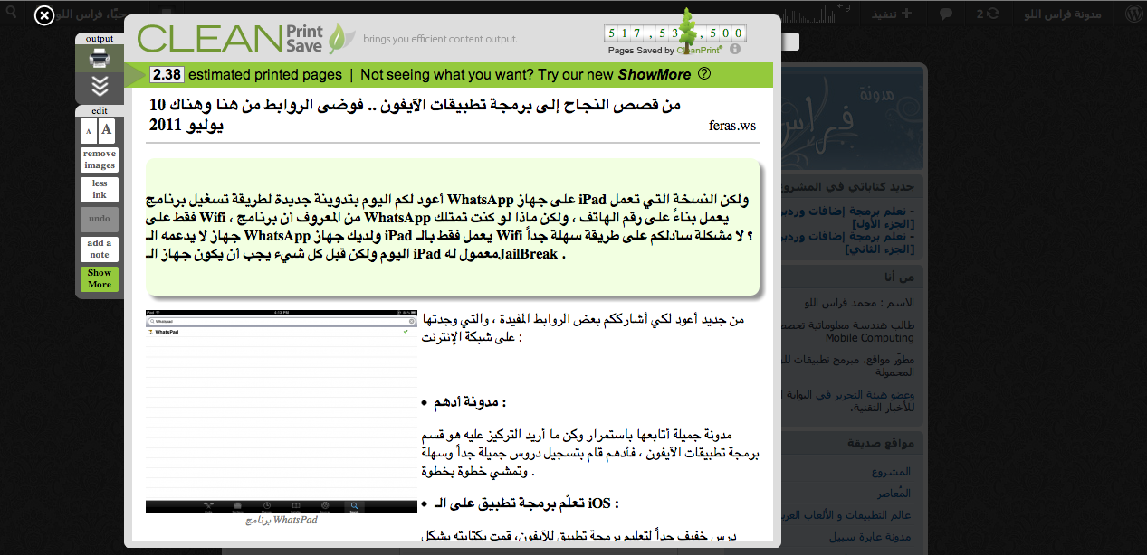Click the green highlighted WhatsApp note box

tap(453, 227)
